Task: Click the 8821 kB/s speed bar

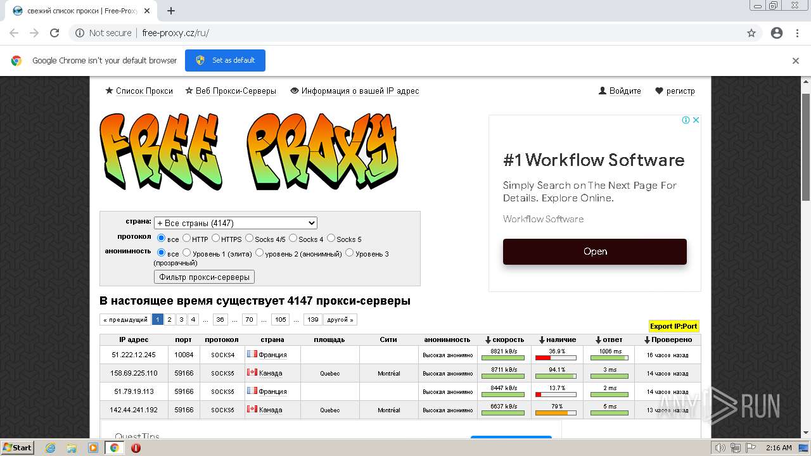Action: [x=503, y=358]
